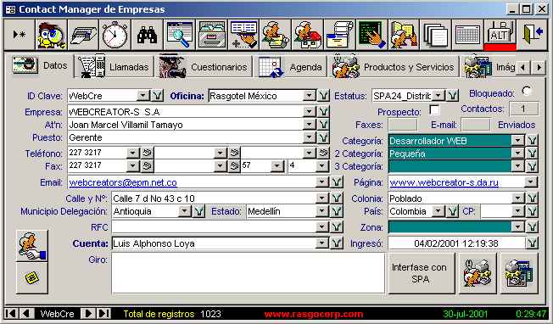Screen dimensions: 553x324
Task: Open the cartoon bird assistant toolbar icon
Action: tap(51, 35)
